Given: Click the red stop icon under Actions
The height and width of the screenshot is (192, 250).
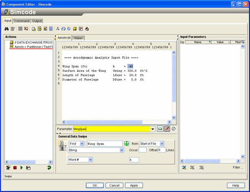Looking at the screenshot, I should (15, 168).
